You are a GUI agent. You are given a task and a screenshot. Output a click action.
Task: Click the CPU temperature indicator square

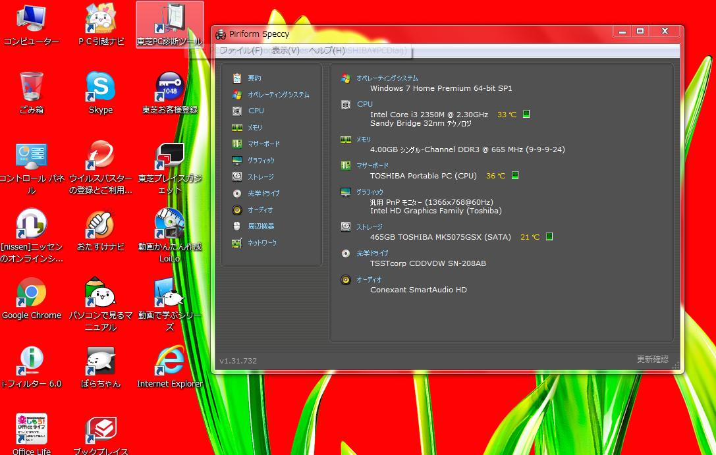point(526,114)
